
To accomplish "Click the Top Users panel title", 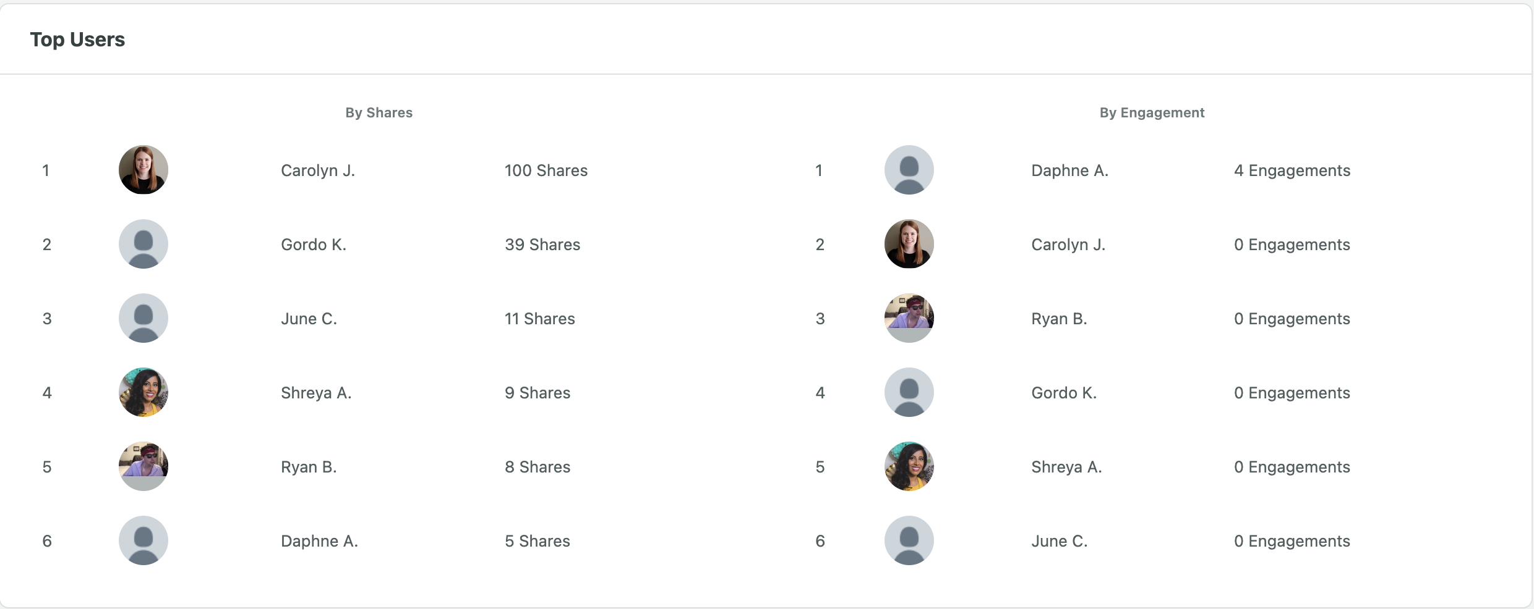I will point(77,40).
